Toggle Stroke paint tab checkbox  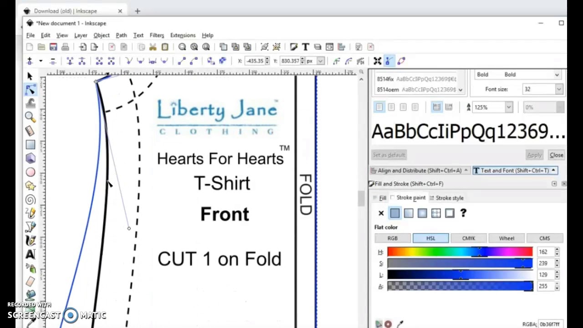click(x=393, y=198)
